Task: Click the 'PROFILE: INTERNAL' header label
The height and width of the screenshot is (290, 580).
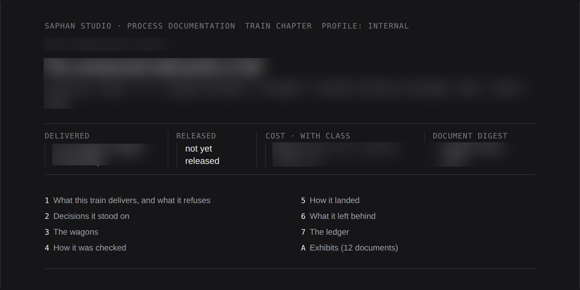Action: (x=365, y=26)
